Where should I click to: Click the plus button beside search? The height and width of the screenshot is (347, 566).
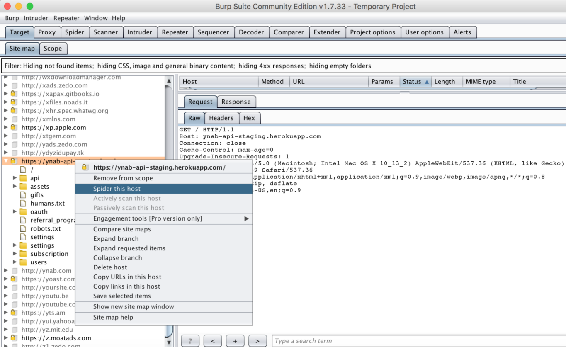point(235,341)
